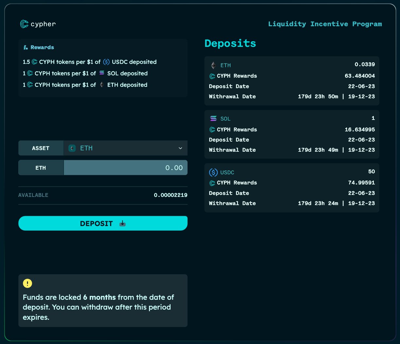The width and height of the screenshot is (400, 344).
Task: Click the USDC icon on the third deposit card
Action: (213, 172)
